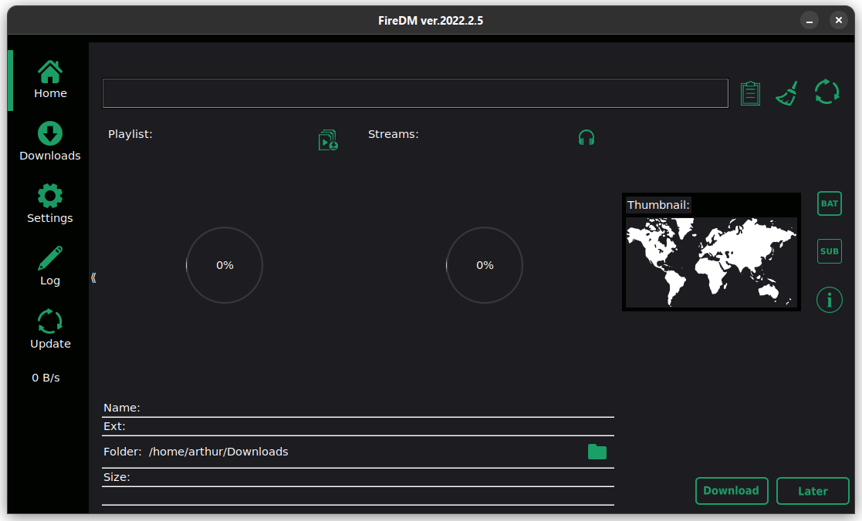The height and width of the screenshot is (521, 862).
Task: Click the Playlist: label
Action: pyautogui.click(x=130, y=134)
